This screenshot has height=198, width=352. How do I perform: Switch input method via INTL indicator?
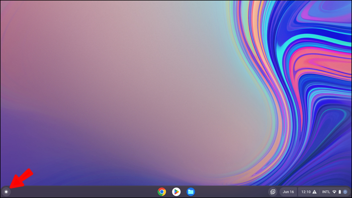(326, 192)
